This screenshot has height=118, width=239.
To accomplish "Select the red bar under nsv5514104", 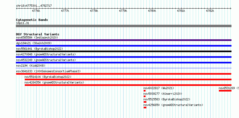I will (128, 79).
